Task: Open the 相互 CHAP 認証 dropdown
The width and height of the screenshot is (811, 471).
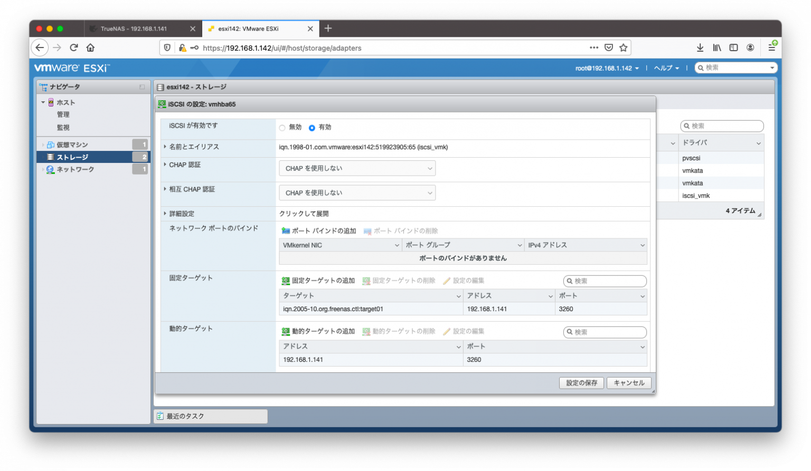Action: pos(357,193)
